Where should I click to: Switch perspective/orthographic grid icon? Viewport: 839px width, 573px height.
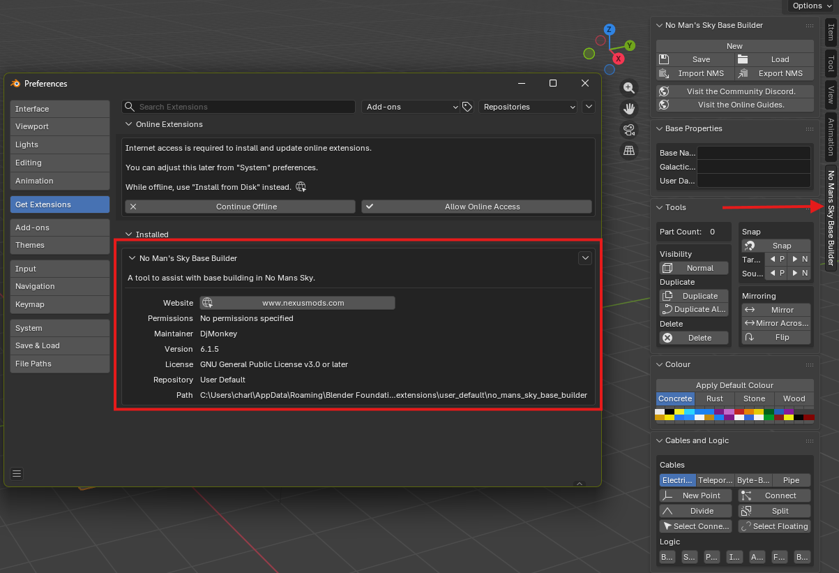click(629, 151)
